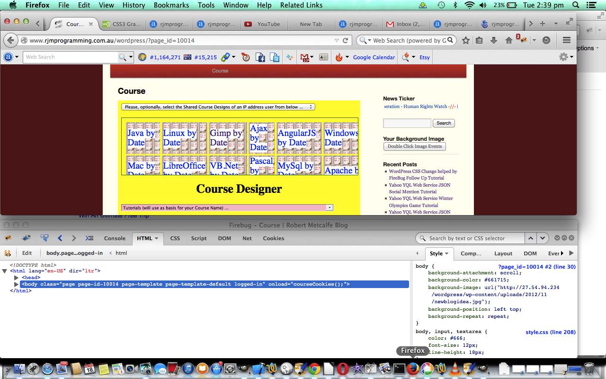Image resolution: width=606 pixels, height=379 pixels.
Task: Open the Style side panel dropdown arrow
Action: (x=446, y=253)
